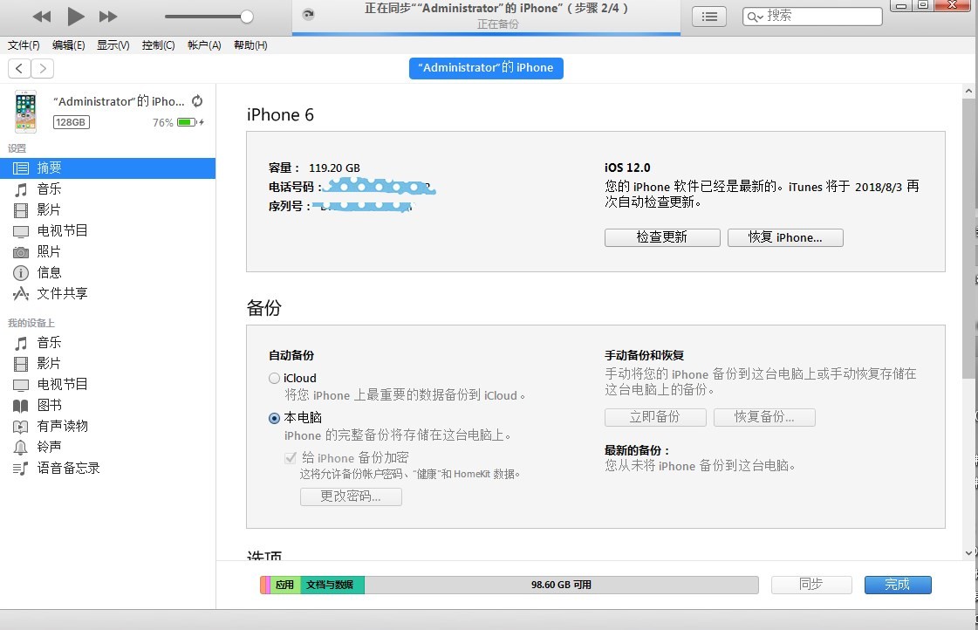Click the Fast-forward next track icon
The width and height of the screenshot is (978, 630).
tap(108, 17)
